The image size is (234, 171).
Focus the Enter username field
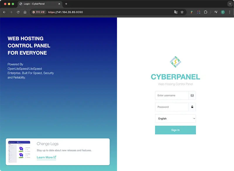coord(172,95)
